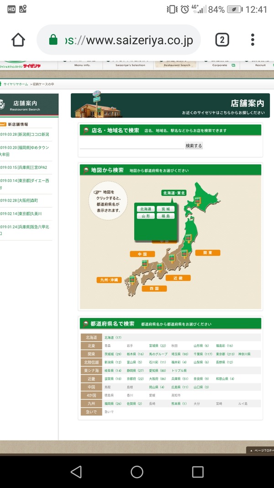Screen dimensions: 274x488
Task: Open the Chrome three-dot menu
Action: [x=253, y=40]
